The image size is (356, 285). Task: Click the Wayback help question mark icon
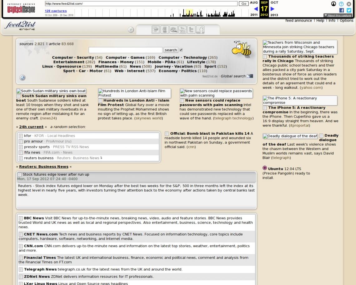tap(341, 4)
